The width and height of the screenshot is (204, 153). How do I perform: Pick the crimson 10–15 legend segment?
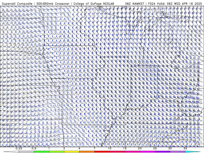[x=117, y=152]
